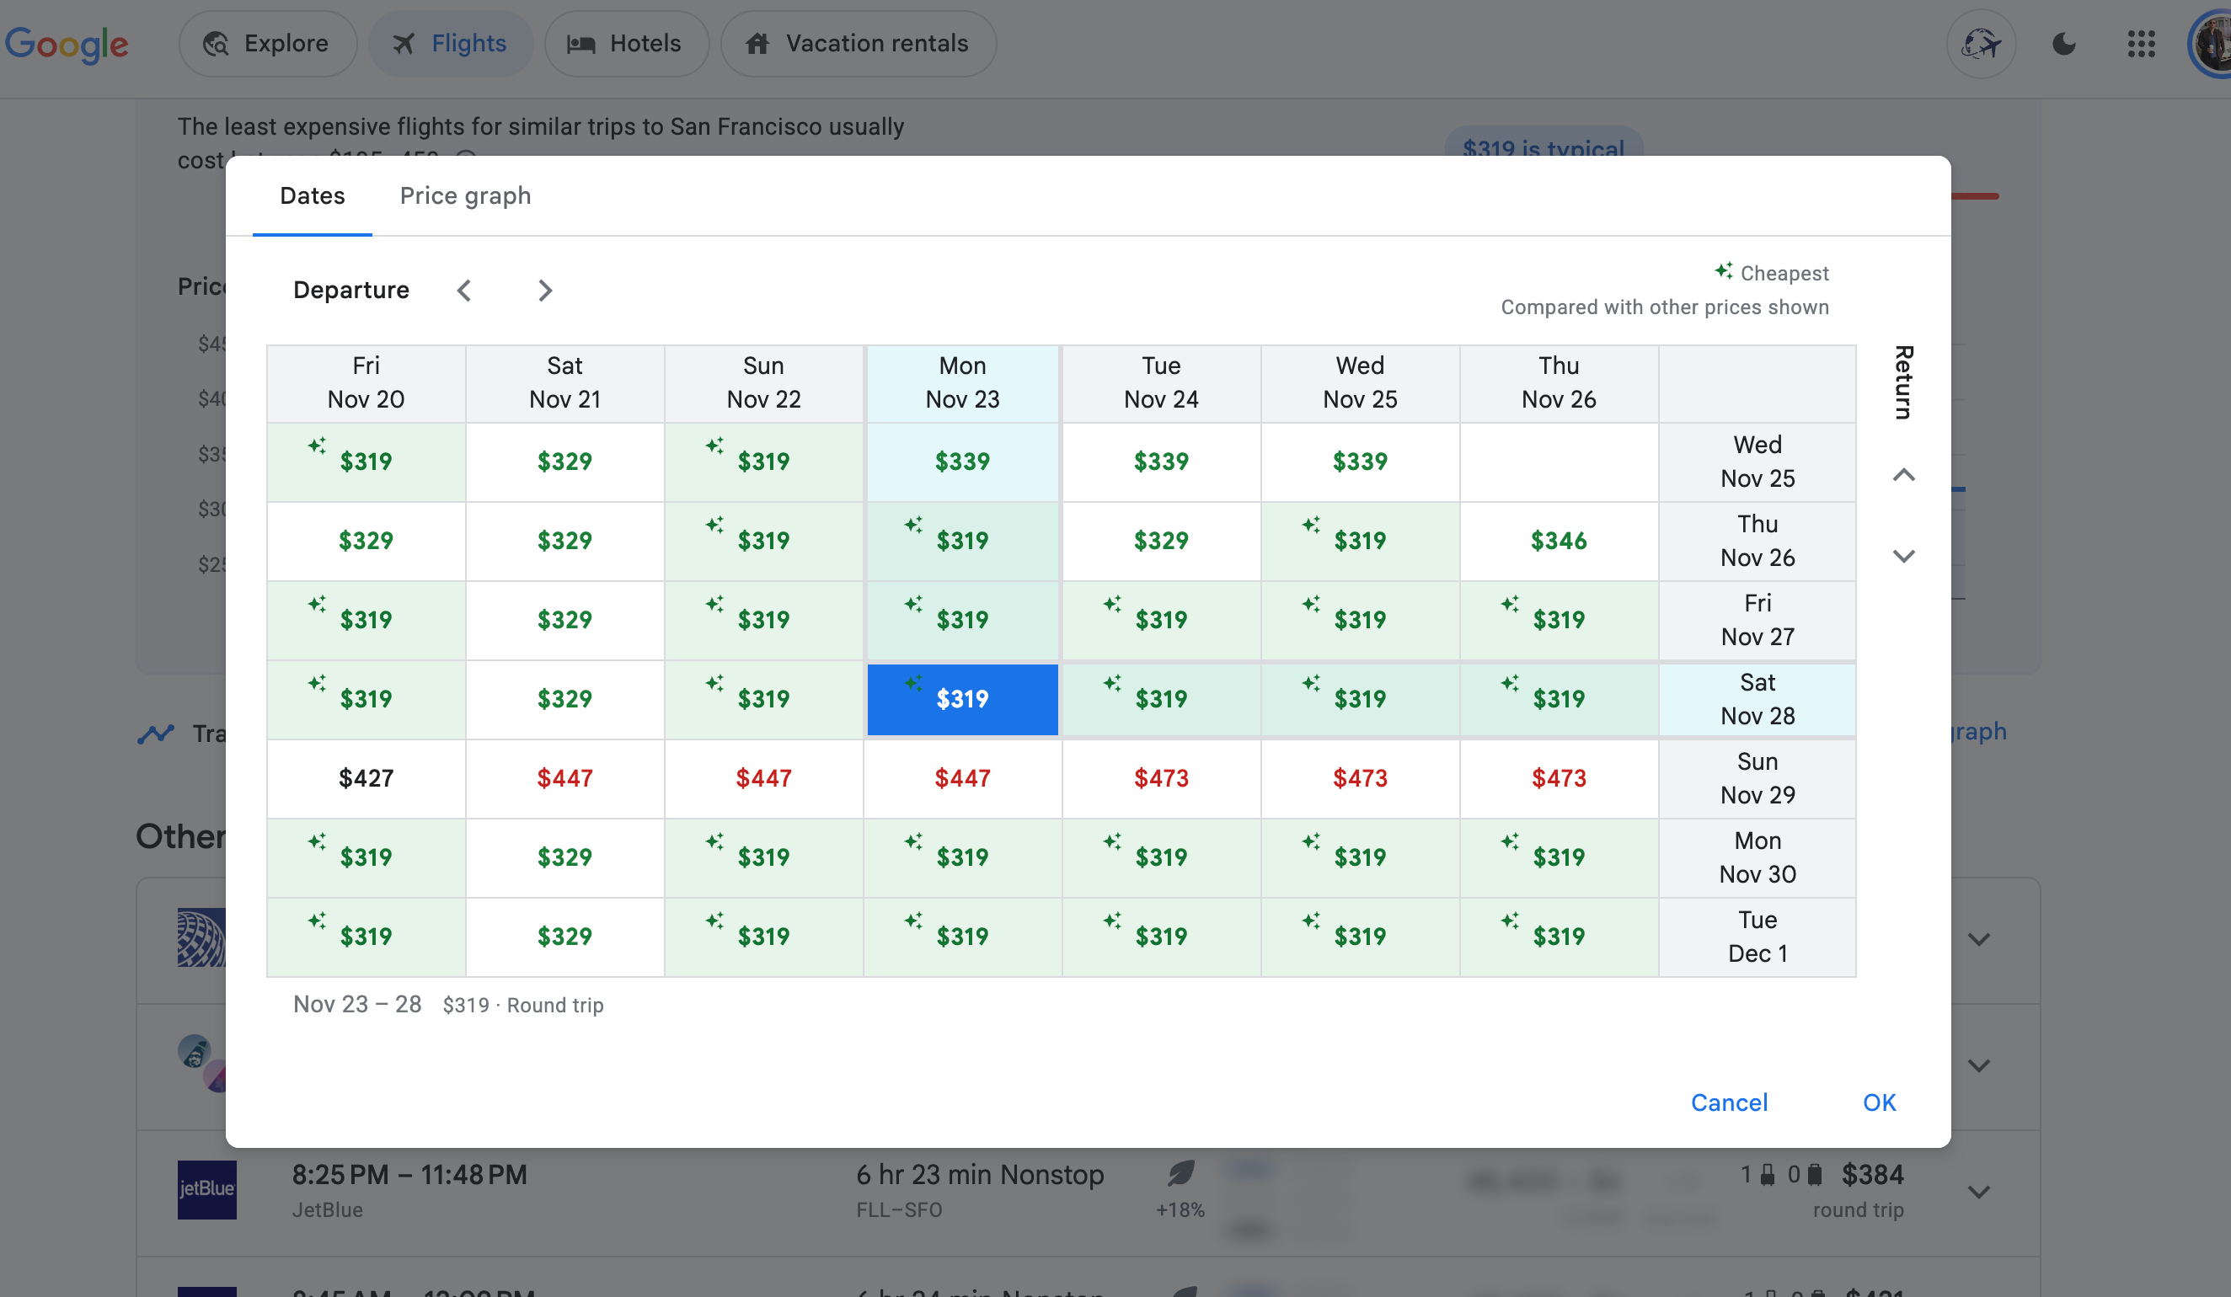This screenshot has width=2231, height=1297.
Task: Pick $447 Mon Nov 23 to Nov 29
Action: [962, 778]
